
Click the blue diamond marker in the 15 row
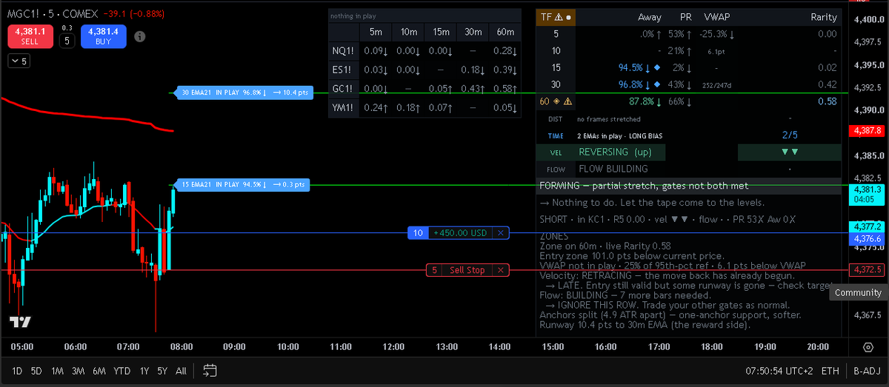[657, 68]
